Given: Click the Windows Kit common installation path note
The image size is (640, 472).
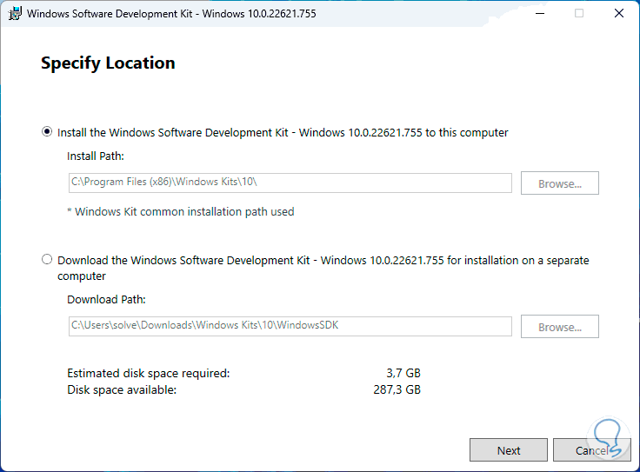Looking at the screenshot, I should (x=180, y=212).
